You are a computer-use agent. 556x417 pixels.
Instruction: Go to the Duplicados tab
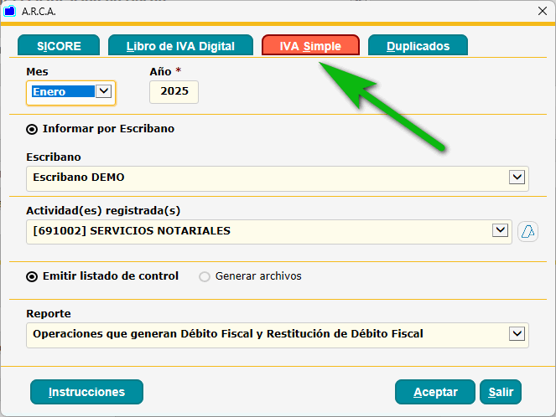[418, 45]
